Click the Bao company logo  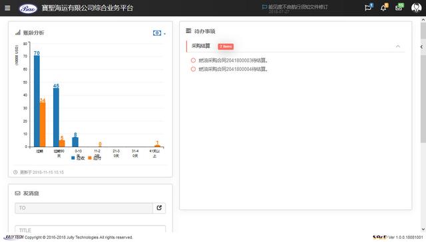(28, 9)
